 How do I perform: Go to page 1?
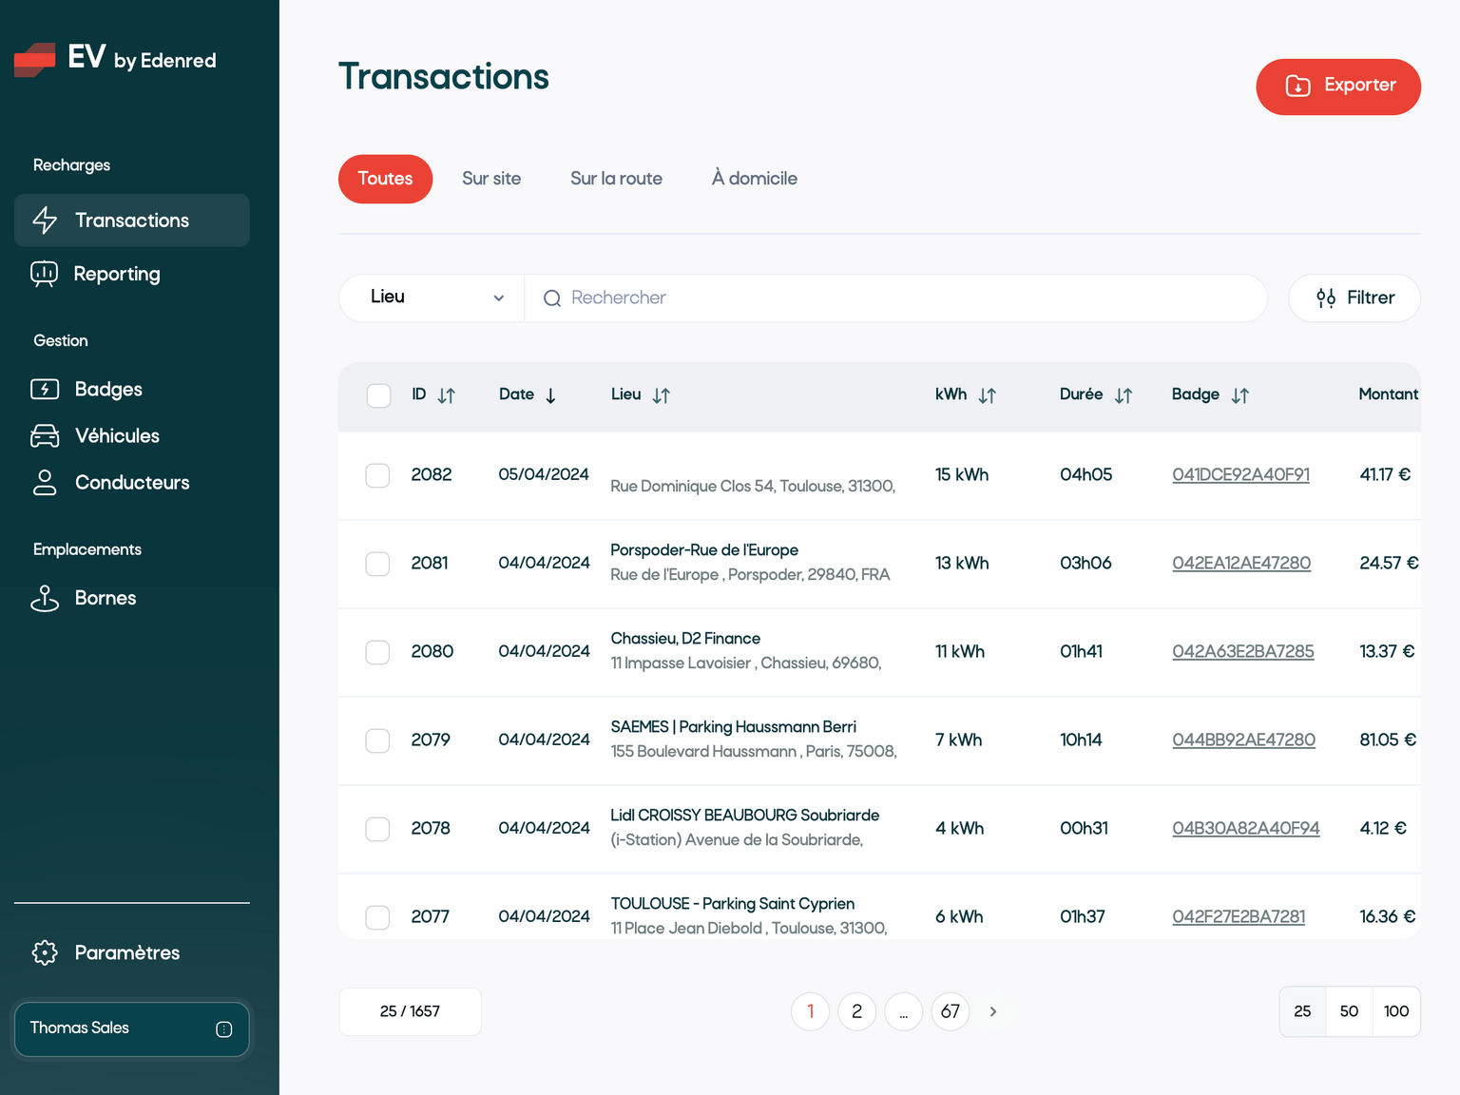[x=811, y=1011]
